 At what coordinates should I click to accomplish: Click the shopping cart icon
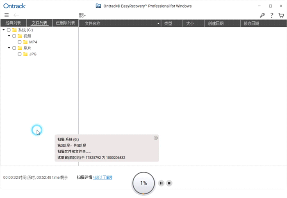pos(281,15)
